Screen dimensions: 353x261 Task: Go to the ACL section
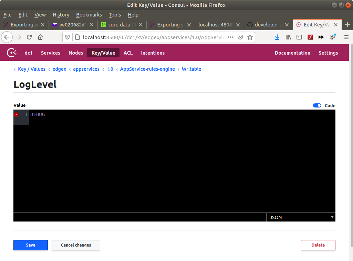128,53
